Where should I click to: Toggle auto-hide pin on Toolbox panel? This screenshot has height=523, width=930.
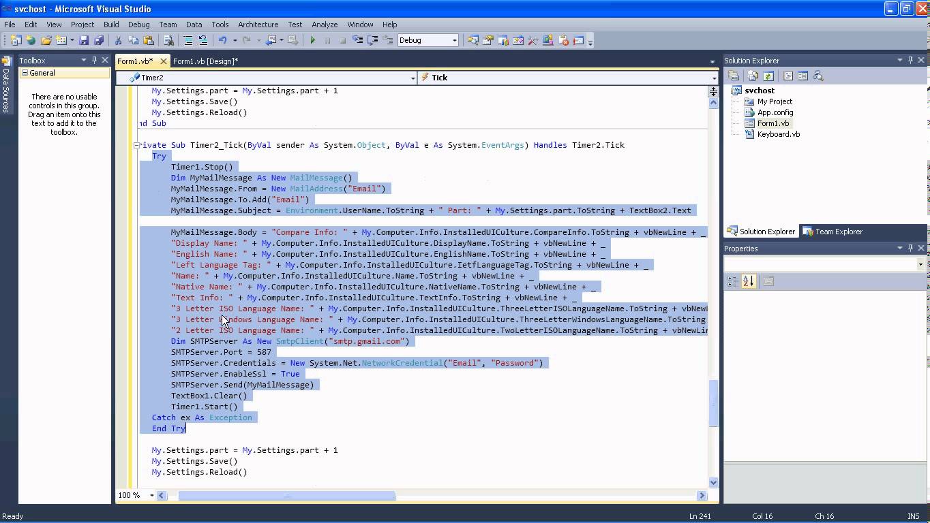94,60
